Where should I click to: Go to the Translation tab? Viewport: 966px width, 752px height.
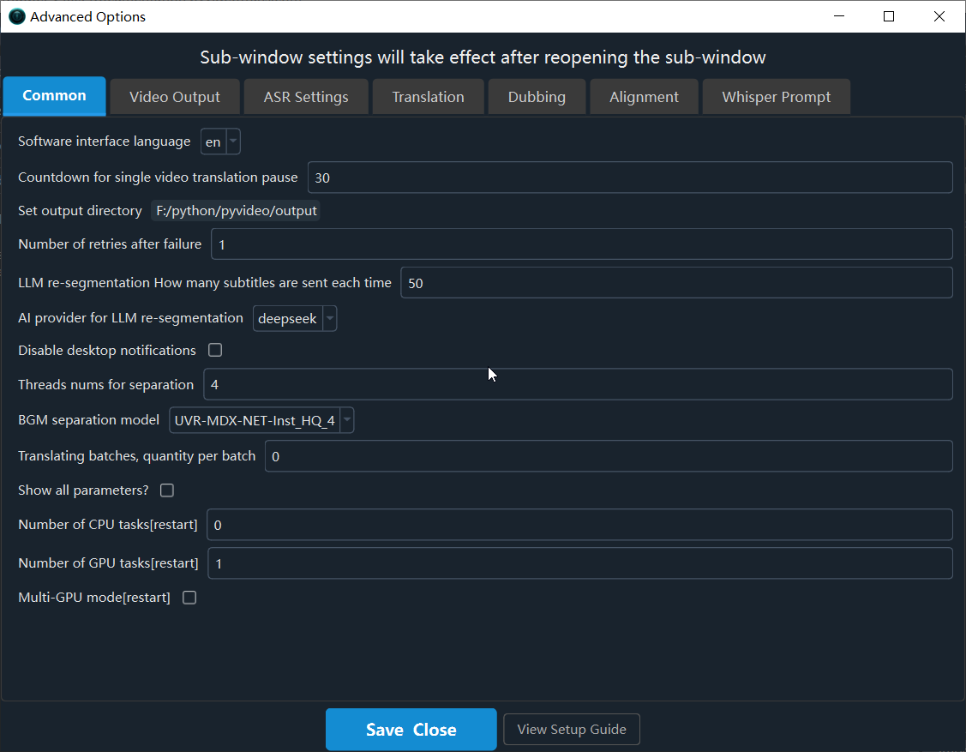click(x=429, y=97)
